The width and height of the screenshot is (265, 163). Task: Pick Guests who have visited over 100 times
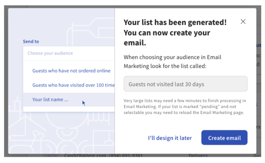point(73,85)
